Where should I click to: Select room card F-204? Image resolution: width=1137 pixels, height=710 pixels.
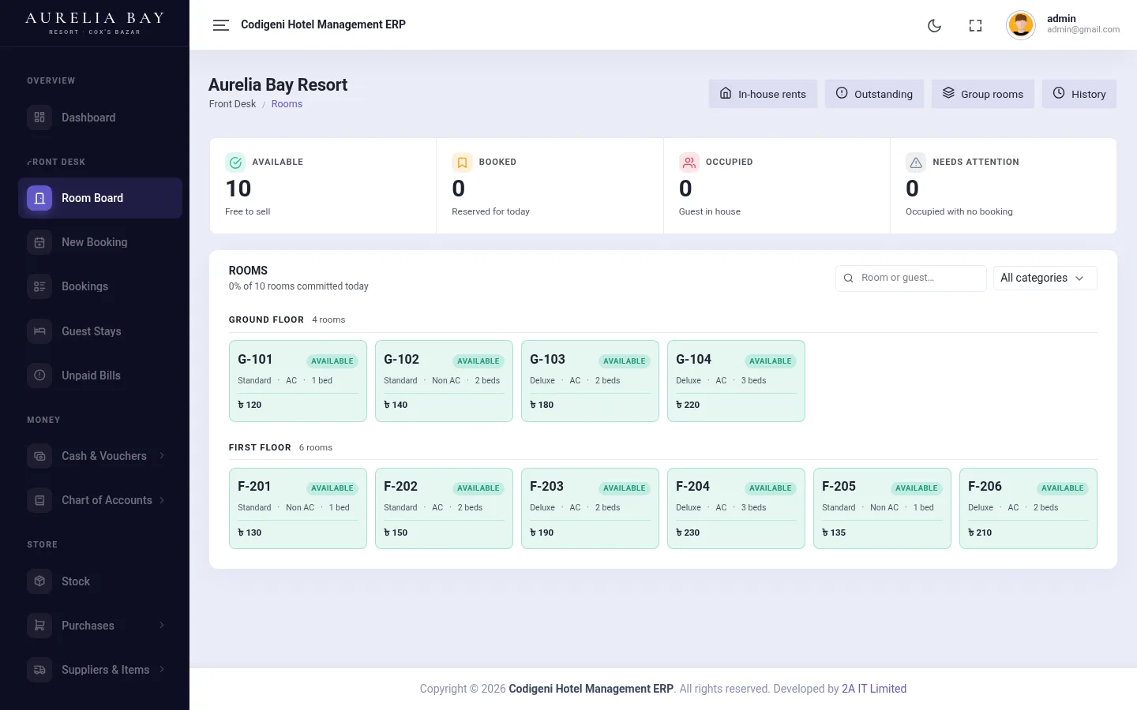736,508
